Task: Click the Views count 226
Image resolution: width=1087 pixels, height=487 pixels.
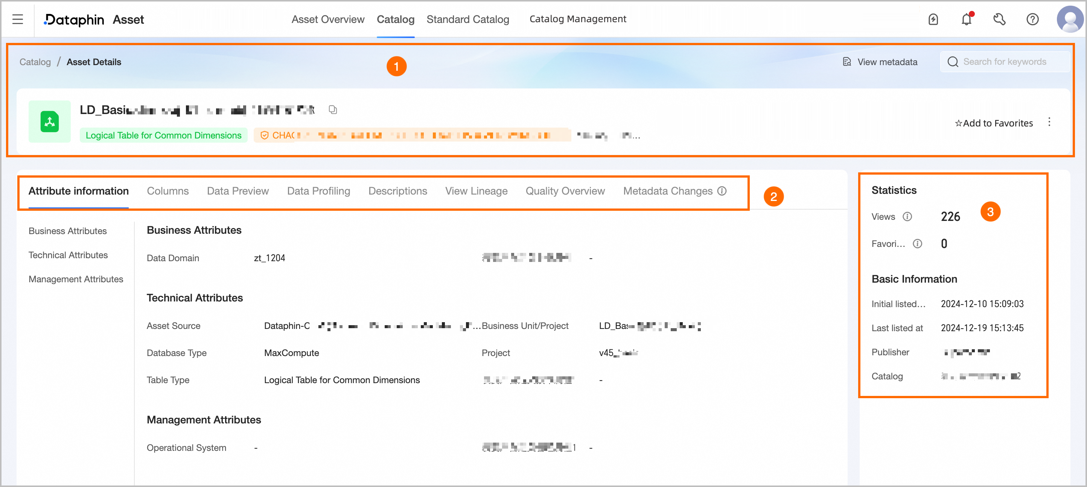Action: point(950,217)
